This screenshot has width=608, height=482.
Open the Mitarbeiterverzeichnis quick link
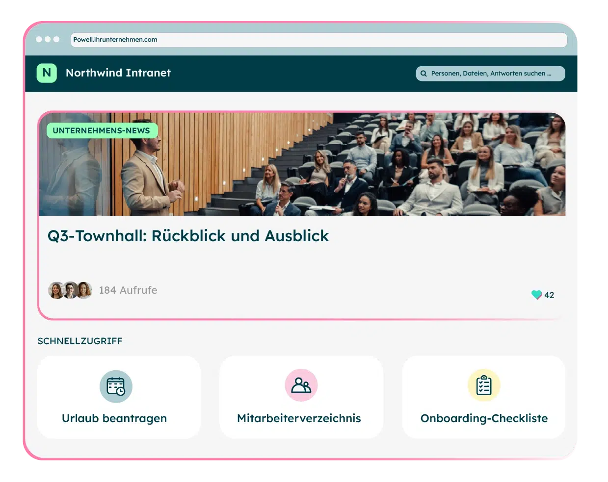tap(301, 397)
